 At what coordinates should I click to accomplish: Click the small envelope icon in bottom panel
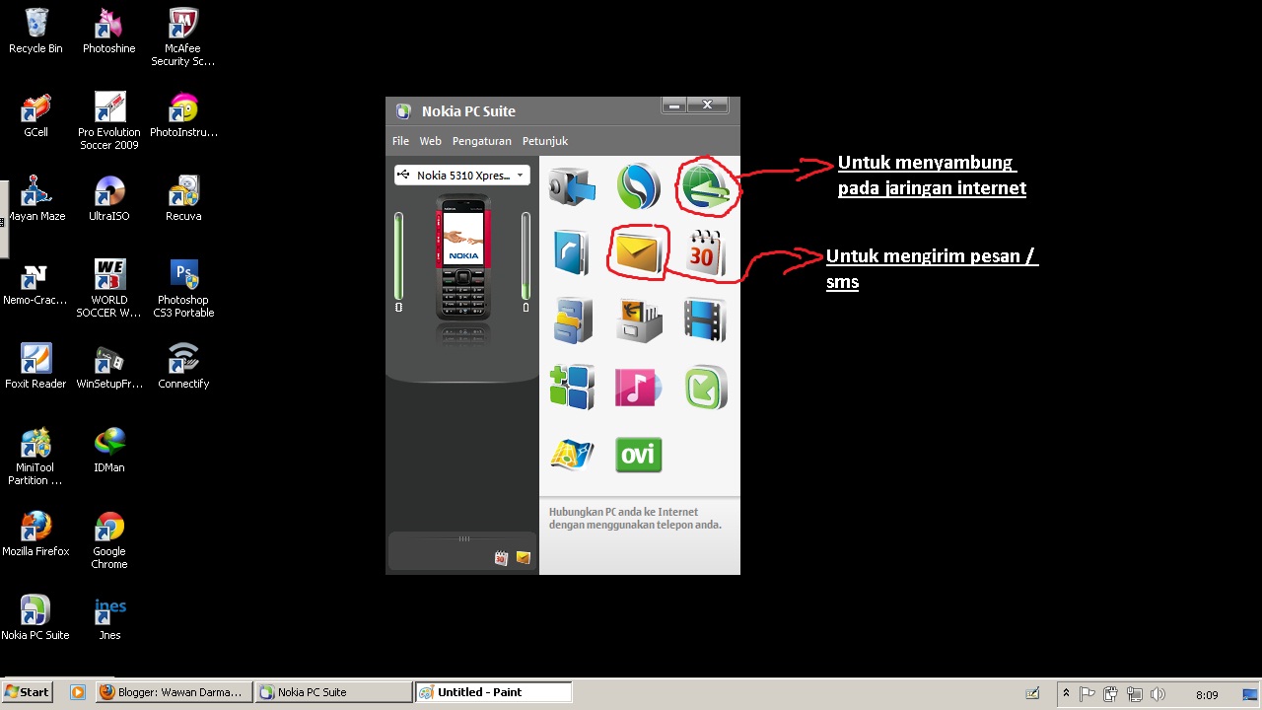pyautogui.click(x=524, y=558)
